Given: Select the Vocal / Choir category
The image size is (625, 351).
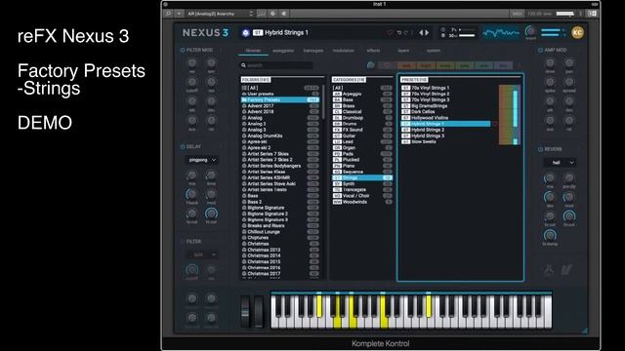Looking at the screenshot, I should pos(362,196).
